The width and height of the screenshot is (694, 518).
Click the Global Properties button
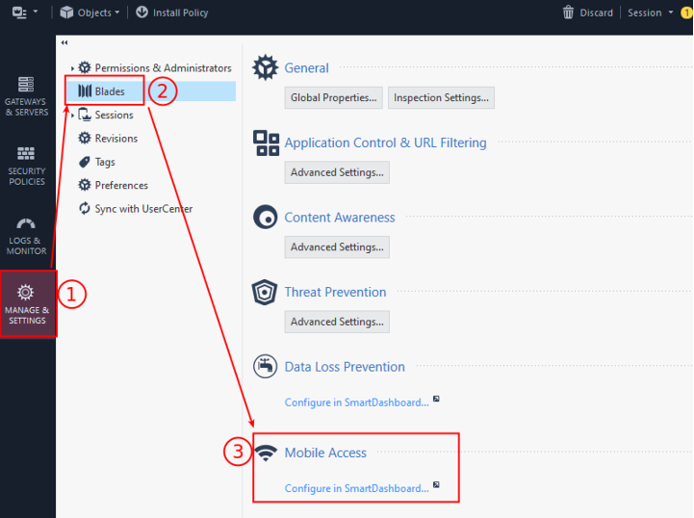coord(334,98)
